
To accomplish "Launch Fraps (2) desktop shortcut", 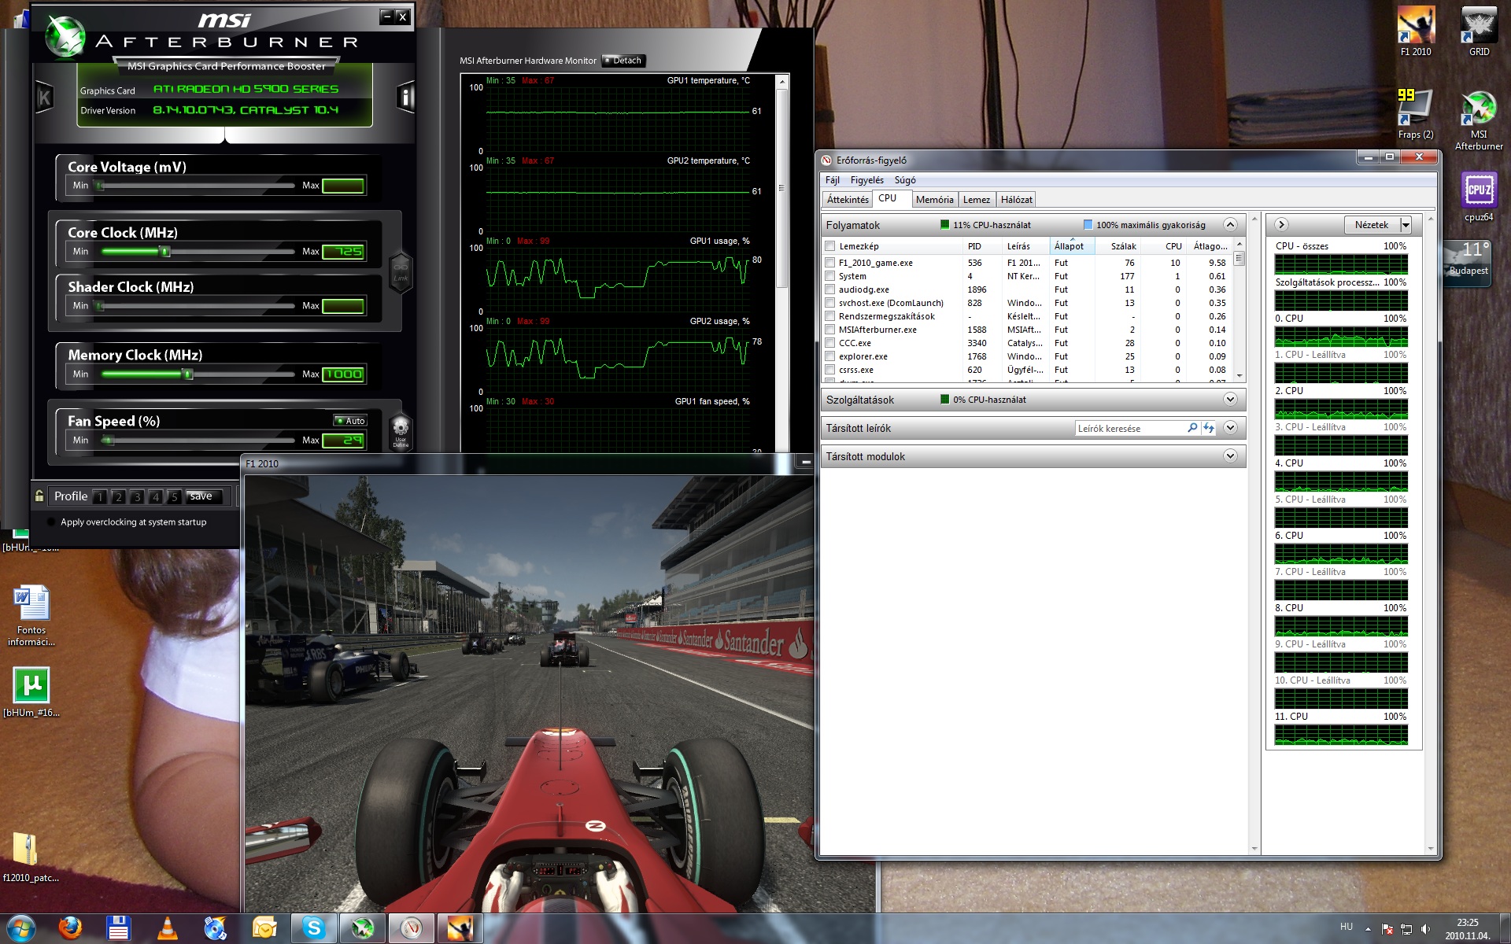I will pos(1416,115).
